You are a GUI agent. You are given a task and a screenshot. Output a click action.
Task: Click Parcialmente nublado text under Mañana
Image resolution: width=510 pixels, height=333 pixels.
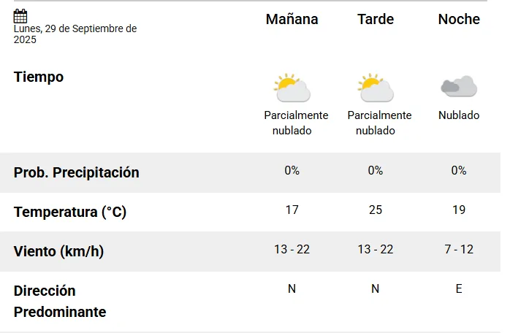click(296, 123)
